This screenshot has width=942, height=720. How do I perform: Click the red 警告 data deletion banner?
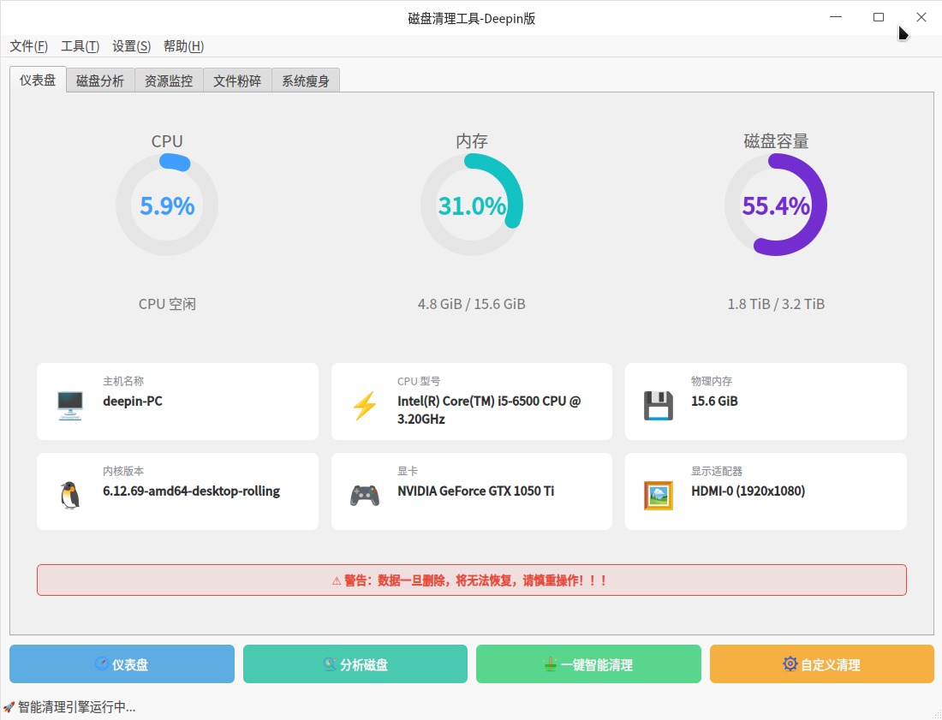pos(472,580)
